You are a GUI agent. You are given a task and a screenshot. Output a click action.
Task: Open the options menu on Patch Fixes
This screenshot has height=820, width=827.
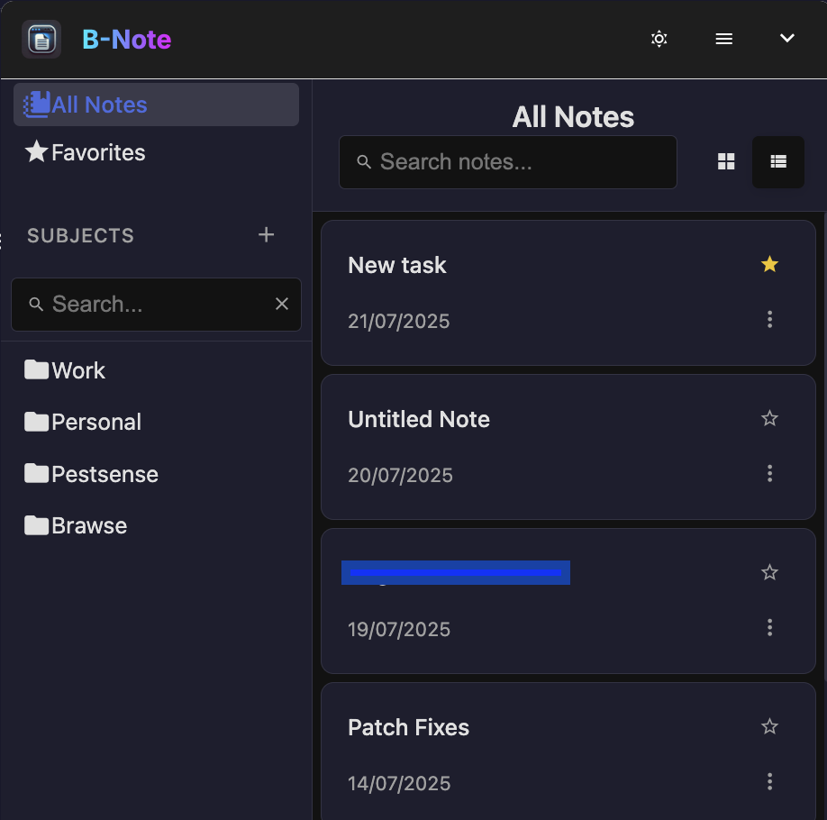[x=770, y=781]
